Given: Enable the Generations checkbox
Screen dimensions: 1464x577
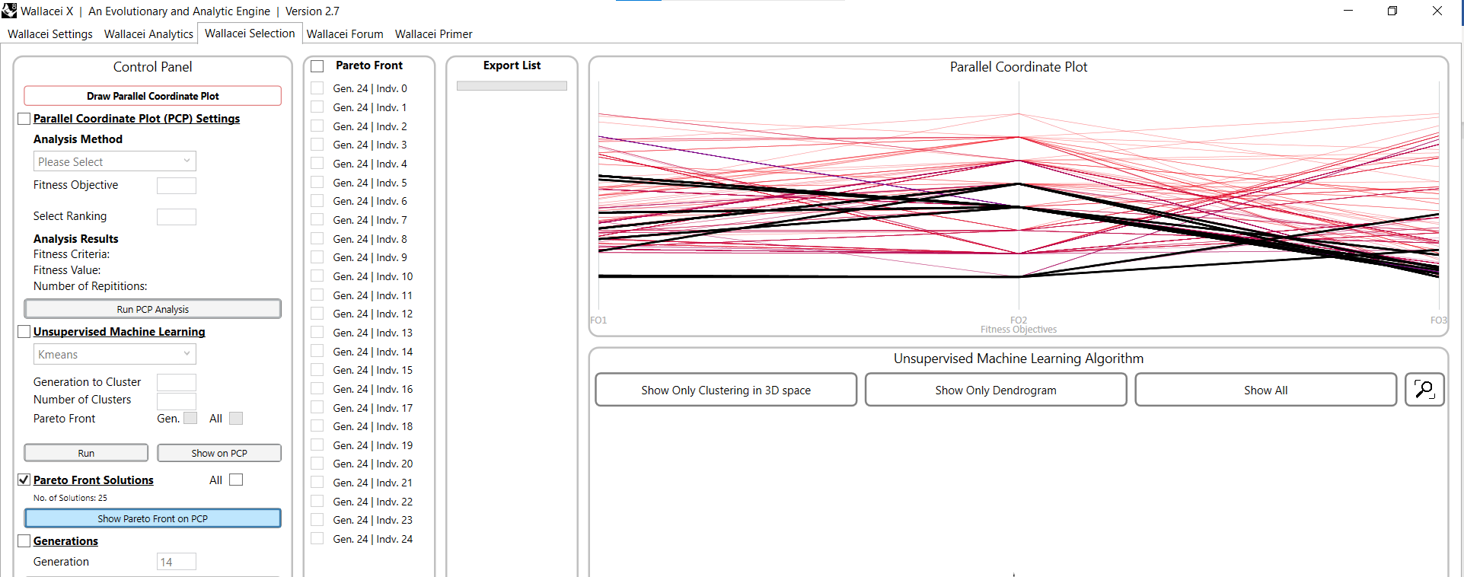Looking at the screenshot, I should [24, 541].
